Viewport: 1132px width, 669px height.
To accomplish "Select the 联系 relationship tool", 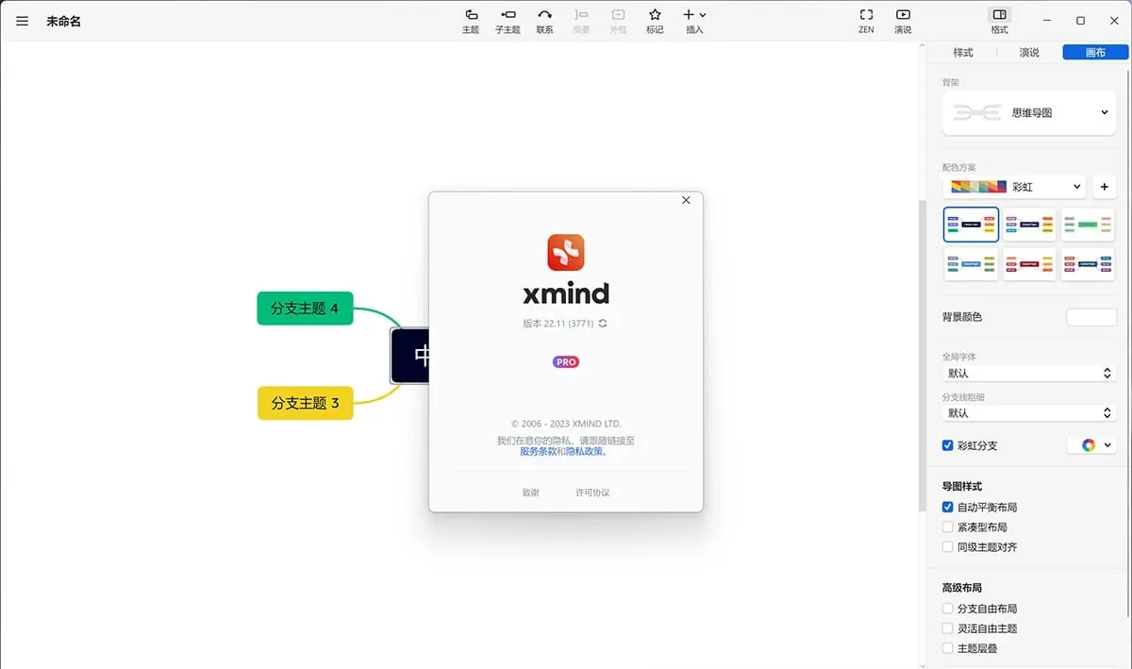I will pos(544,21).
